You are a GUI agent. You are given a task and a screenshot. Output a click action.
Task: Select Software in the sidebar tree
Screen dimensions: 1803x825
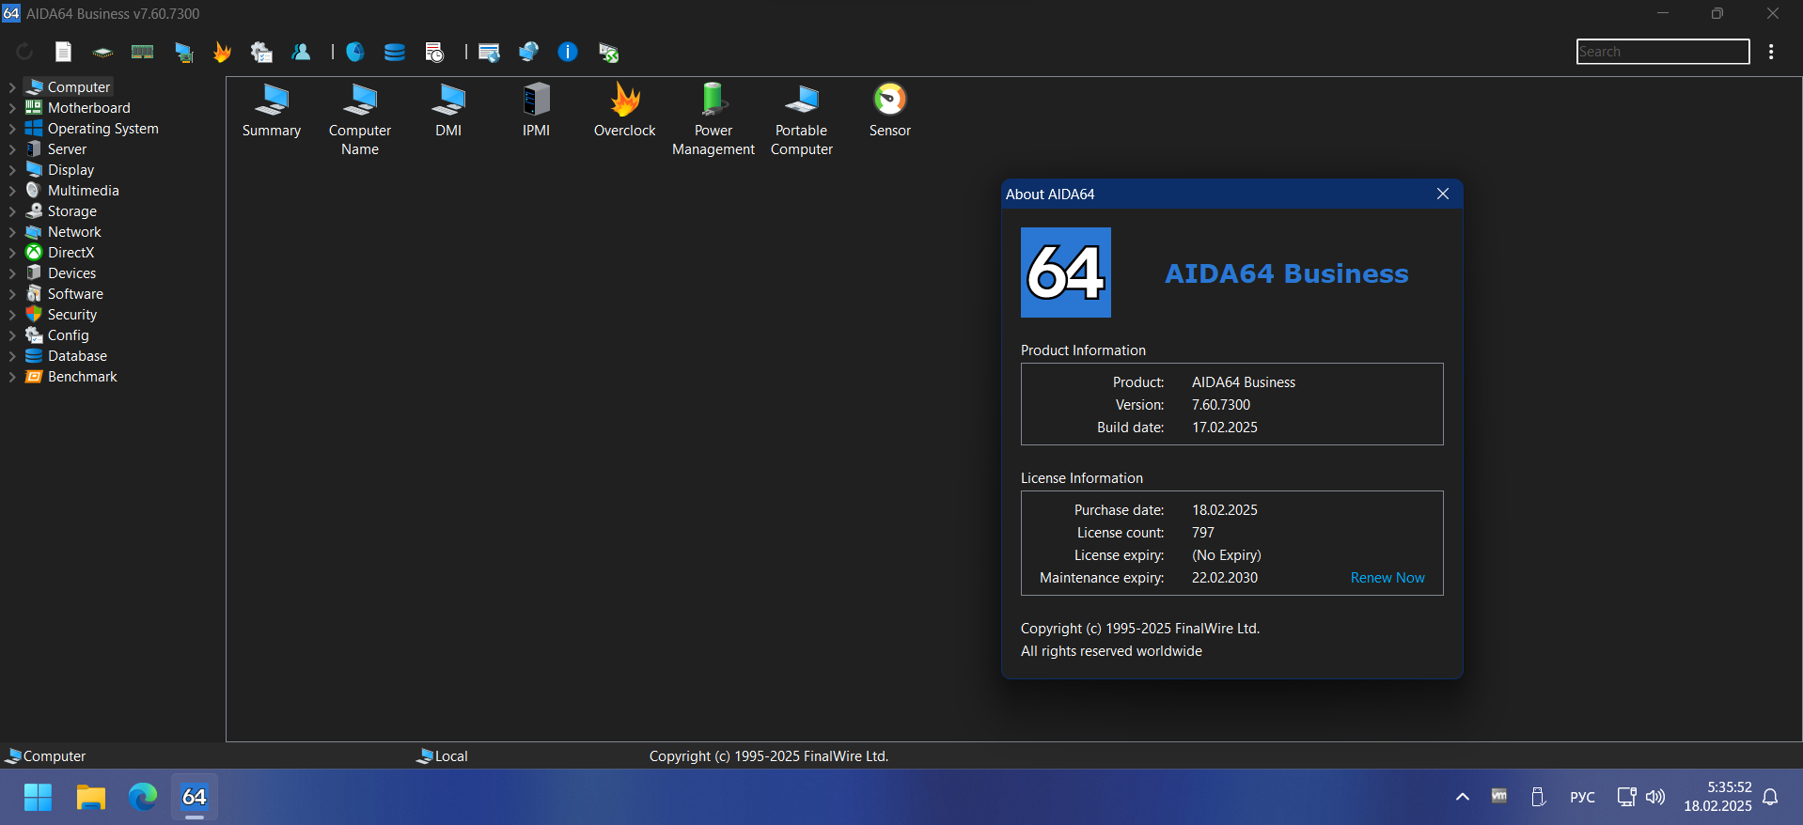[x=75, y=294]
